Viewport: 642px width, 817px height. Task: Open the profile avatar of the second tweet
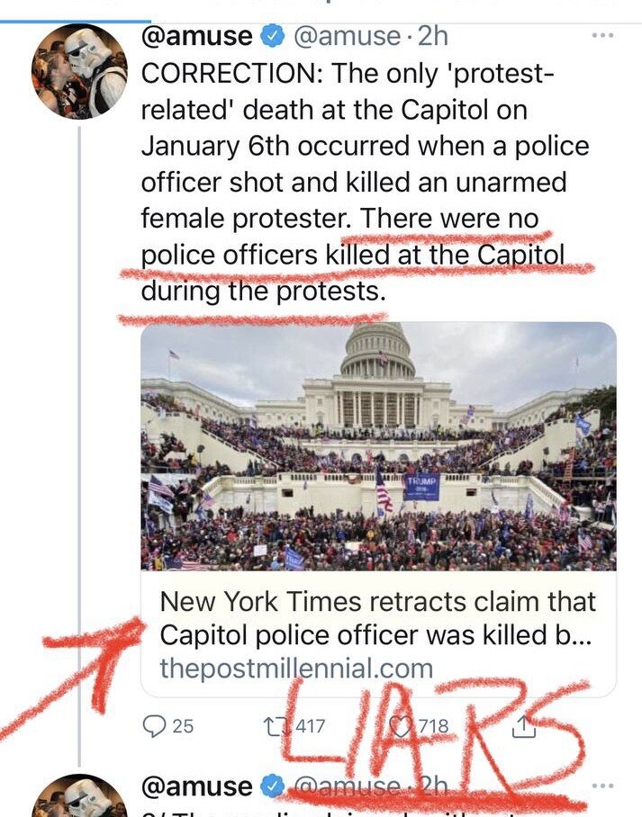point(79,796)
